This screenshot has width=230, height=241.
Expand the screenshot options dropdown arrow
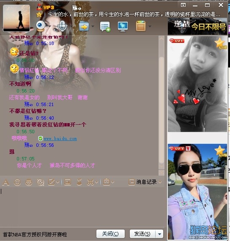pyautogui.click(x=96, y=182)
